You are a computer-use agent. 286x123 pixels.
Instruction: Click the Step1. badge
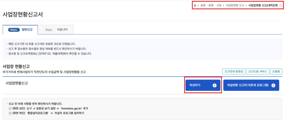(14, 30)
